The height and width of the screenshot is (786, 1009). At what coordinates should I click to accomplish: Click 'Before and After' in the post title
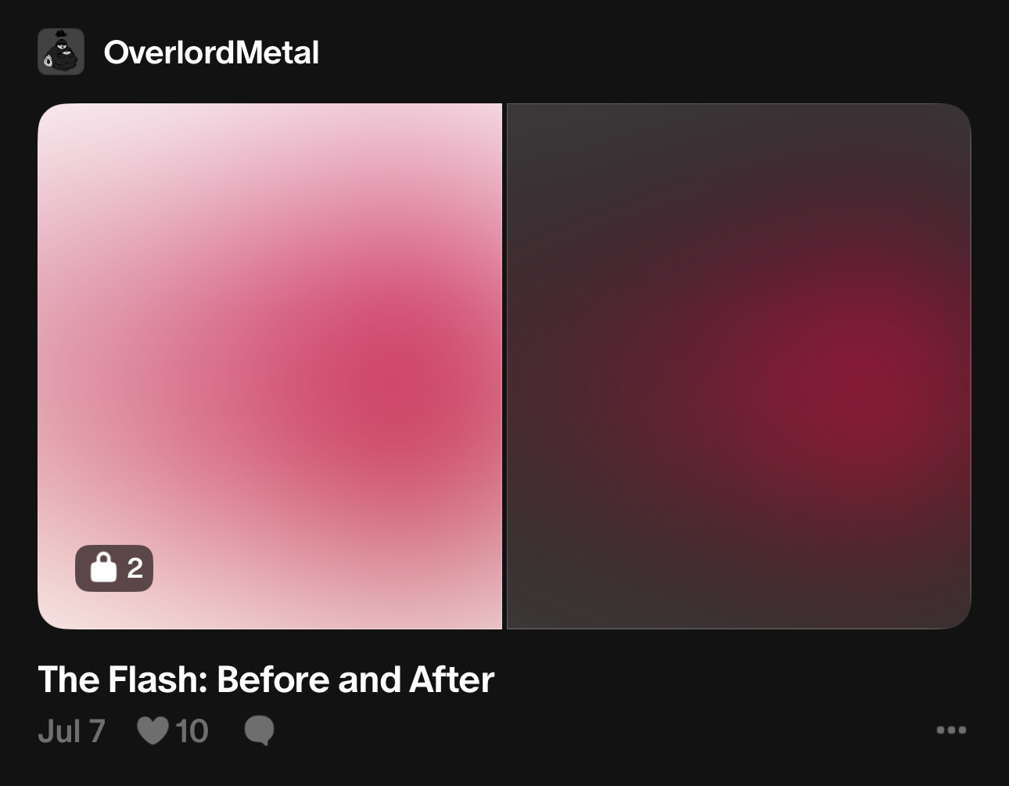[355, 679]
